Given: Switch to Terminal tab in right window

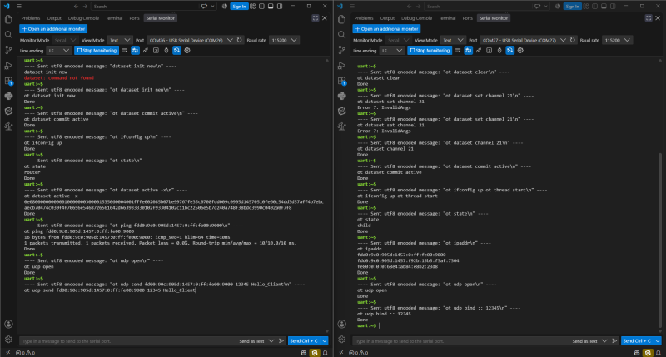Looking at the screenshot, I should pyautogui.click(x=447, y=18).
